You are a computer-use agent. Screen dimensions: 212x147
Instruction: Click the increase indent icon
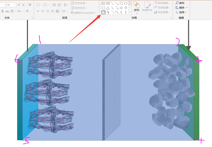pyautogui.click(x=61, y=5)
